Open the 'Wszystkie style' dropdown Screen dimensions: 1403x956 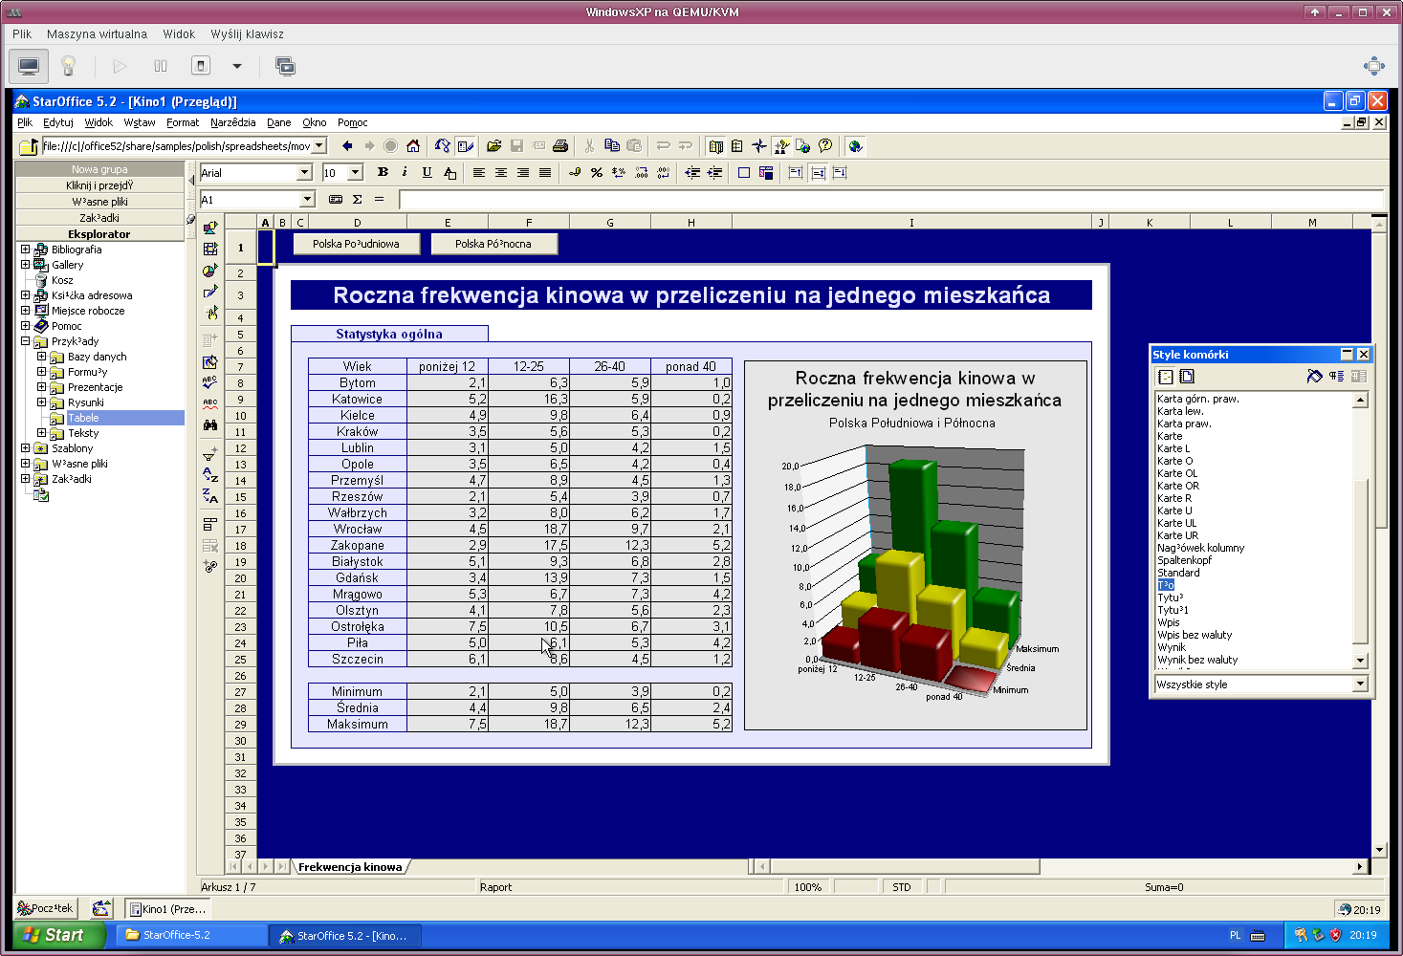click(1360, 684)
